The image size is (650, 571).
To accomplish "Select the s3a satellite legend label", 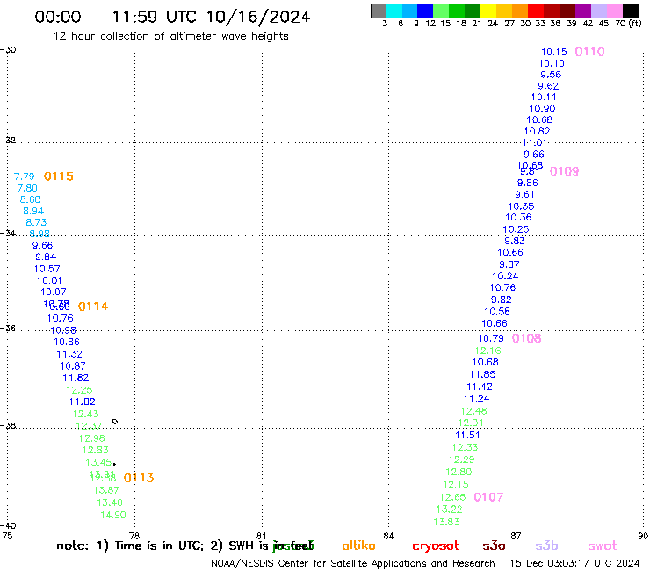I will point(494,546).
